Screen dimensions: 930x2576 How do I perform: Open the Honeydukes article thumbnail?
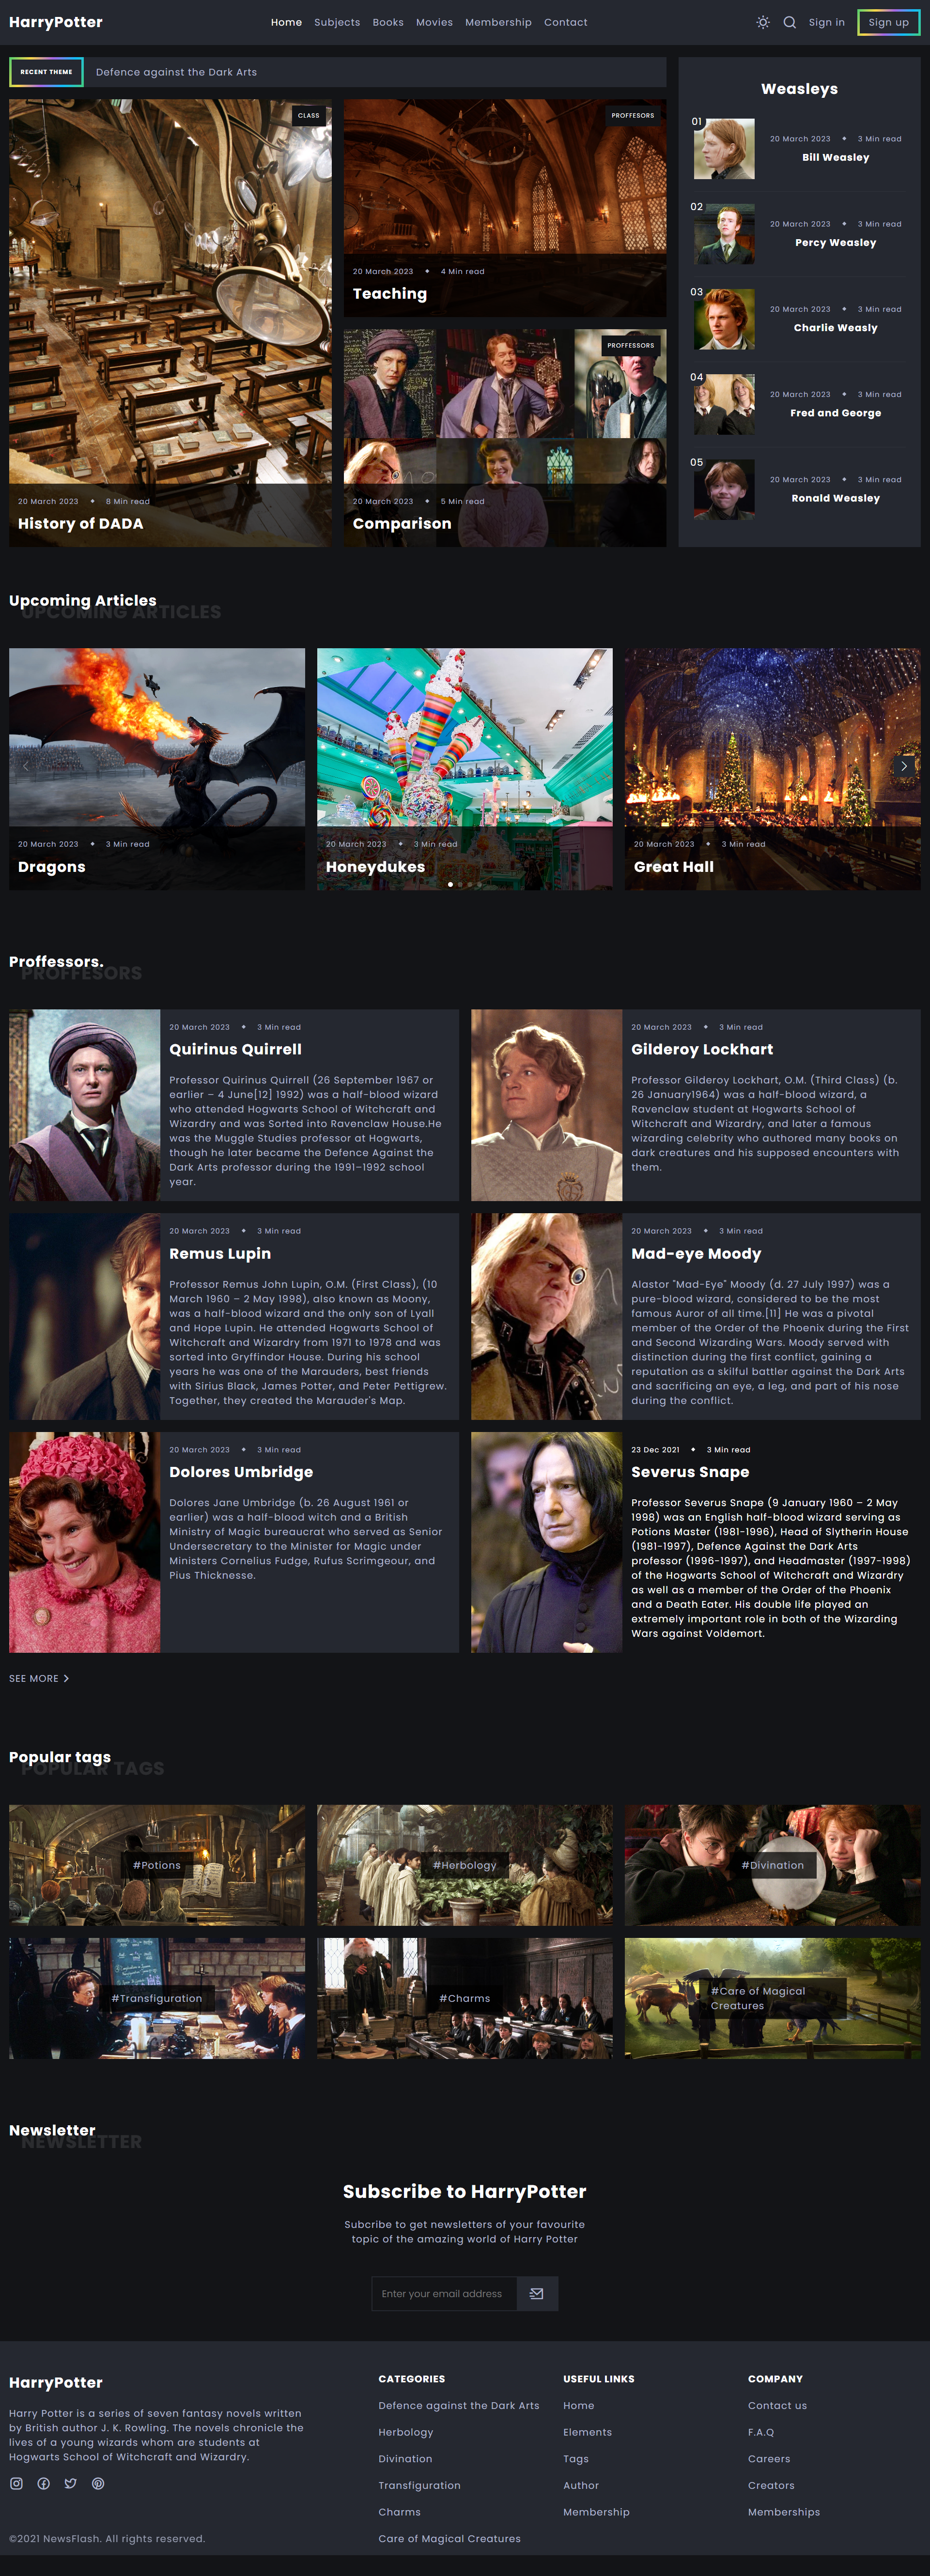coord(465,768)
